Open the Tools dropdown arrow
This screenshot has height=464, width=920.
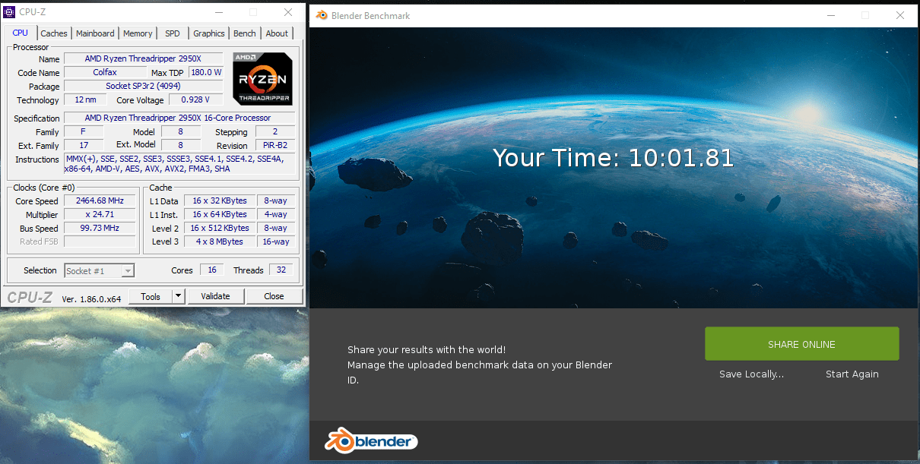[178, 296]
